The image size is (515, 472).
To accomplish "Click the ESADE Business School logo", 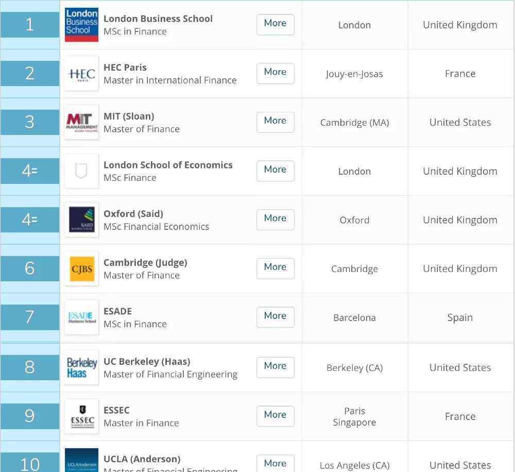I will [x=81, y=317].
